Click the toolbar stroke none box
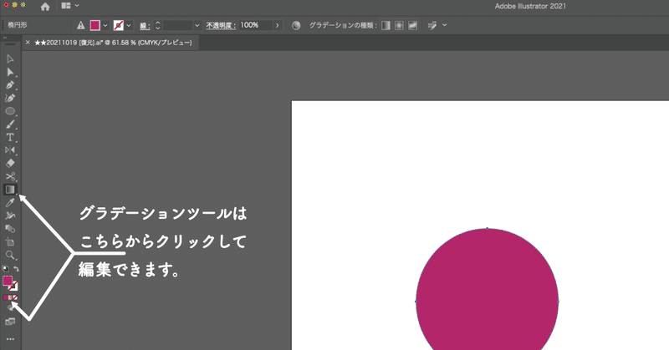Screen dimensions: 669x350 coord(13,286)
